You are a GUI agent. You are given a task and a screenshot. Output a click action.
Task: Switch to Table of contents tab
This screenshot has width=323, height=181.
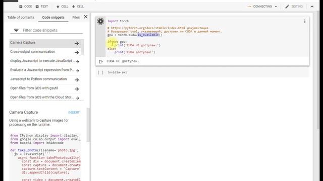point(21,18)
